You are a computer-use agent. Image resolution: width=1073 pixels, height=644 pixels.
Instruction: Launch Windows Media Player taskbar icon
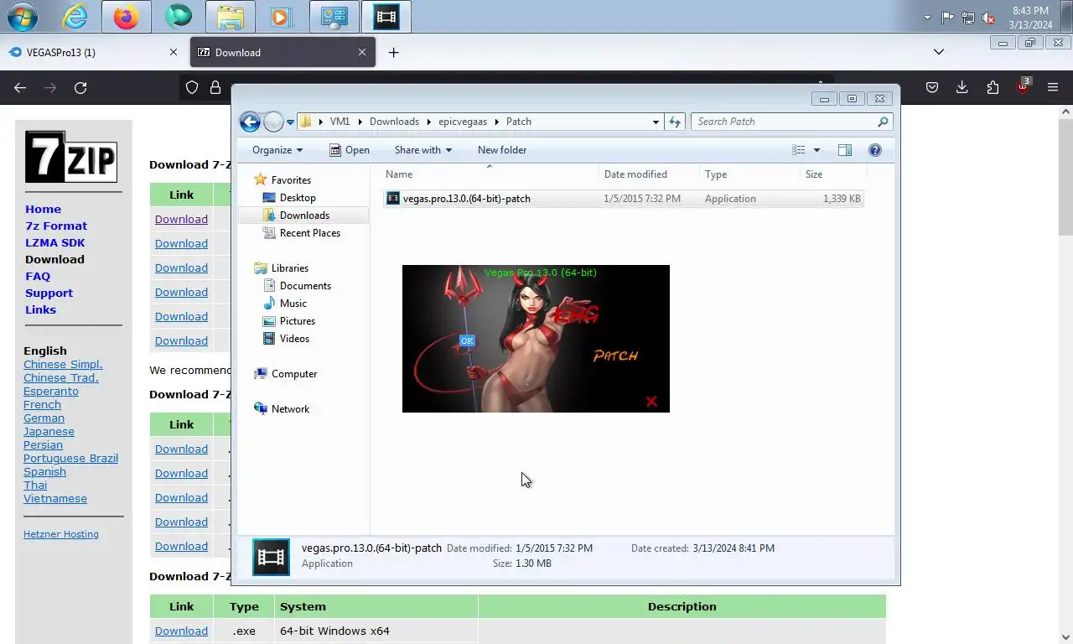click(281, 16)
